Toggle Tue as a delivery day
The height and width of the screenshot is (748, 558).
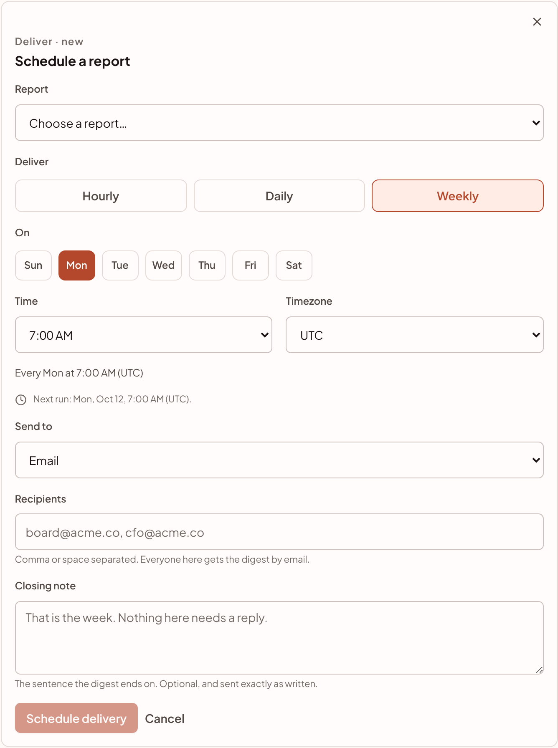[x=120, y=265]
